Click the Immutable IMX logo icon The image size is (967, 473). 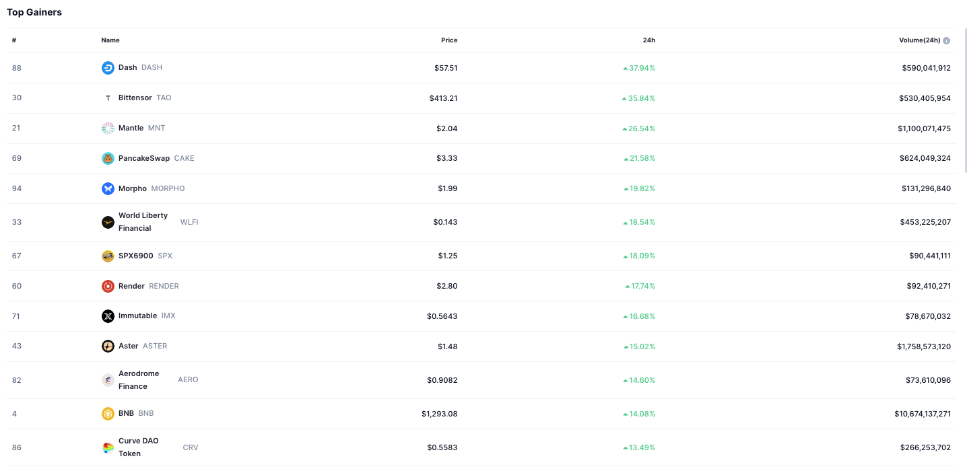[108, 316]
